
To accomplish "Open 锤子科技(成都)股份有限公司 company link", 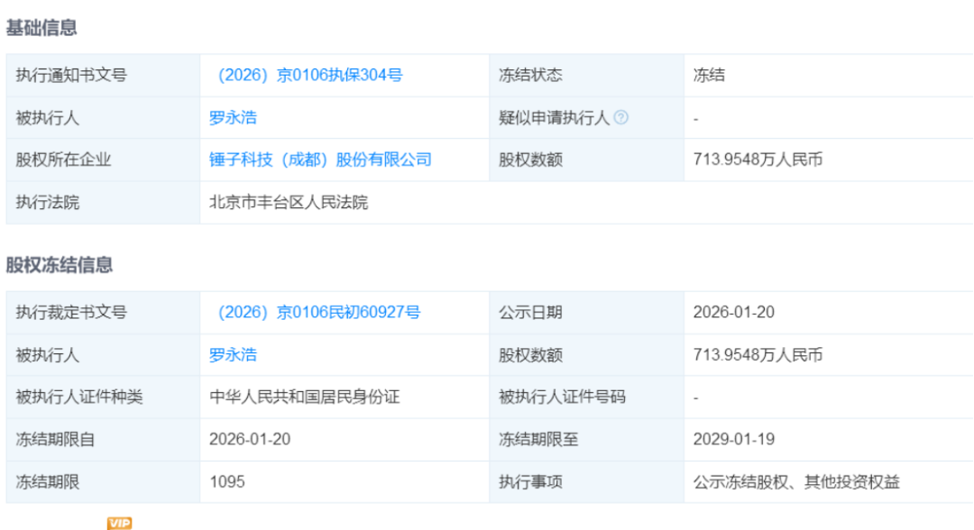I will tap(320, 160).
